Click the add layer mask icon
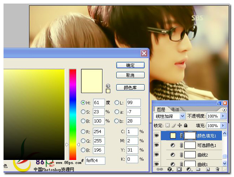This screenshot has height=177, width=234. tap(179, 169)
